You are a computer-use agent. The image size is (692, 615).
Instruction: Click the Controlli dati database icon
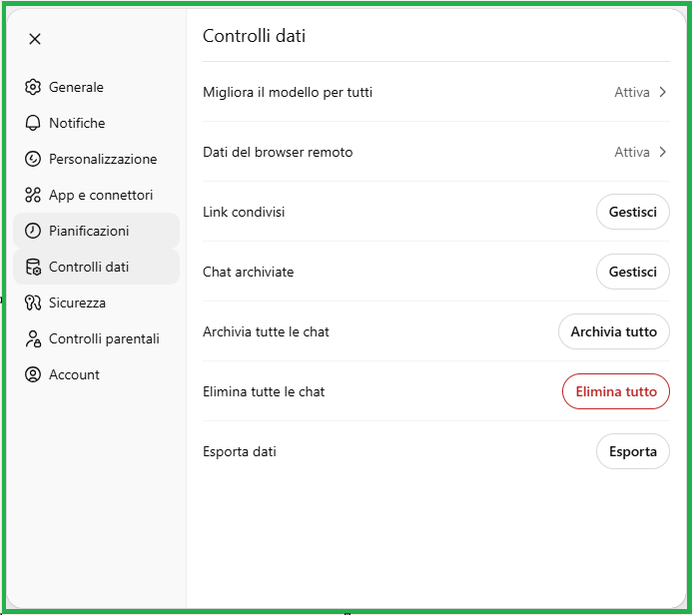tap(33, 267)
